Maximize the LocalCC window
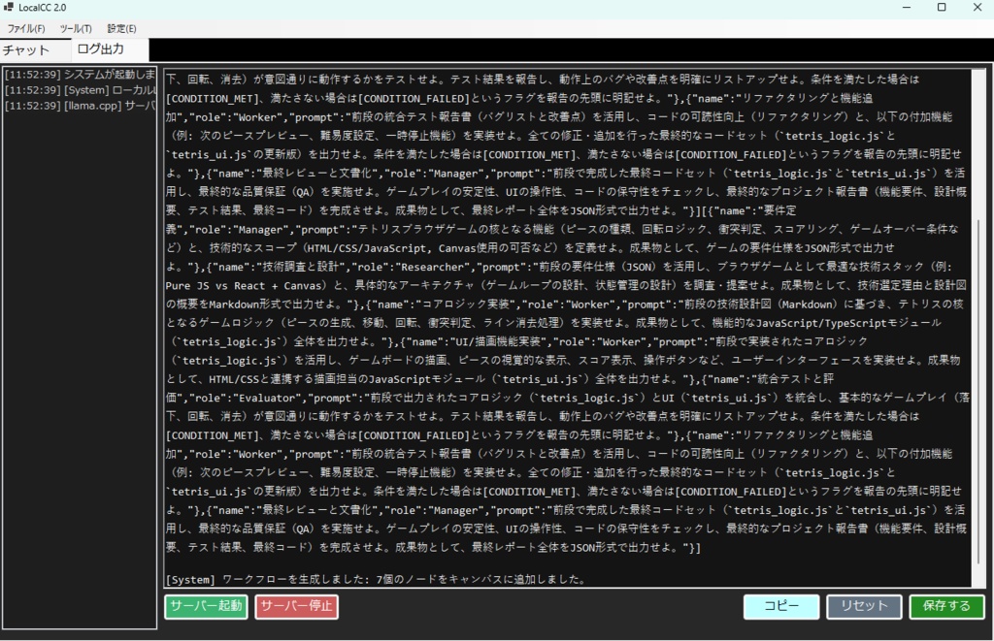994x641 pixels. click(x=942, y=8)
